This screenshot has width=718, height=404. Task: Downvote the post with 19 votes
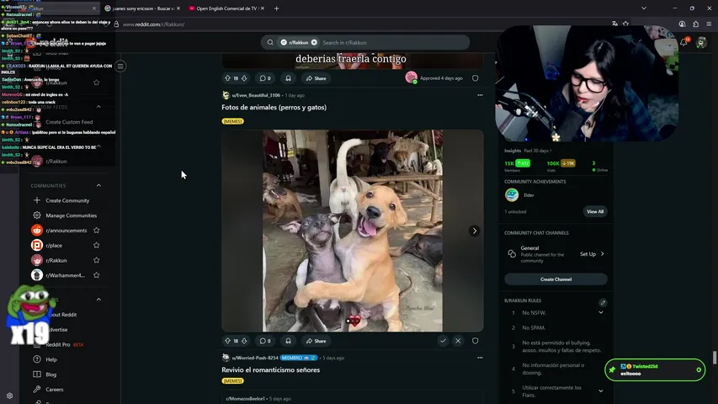point(244,78)
